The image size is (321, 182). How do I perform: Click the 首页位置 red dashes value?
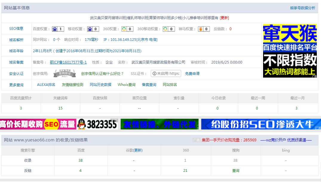139,108
